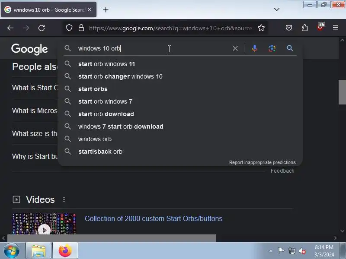Click Report inappropriate predictions
Screen dimensions: 346x259
(x=263, y=163)
